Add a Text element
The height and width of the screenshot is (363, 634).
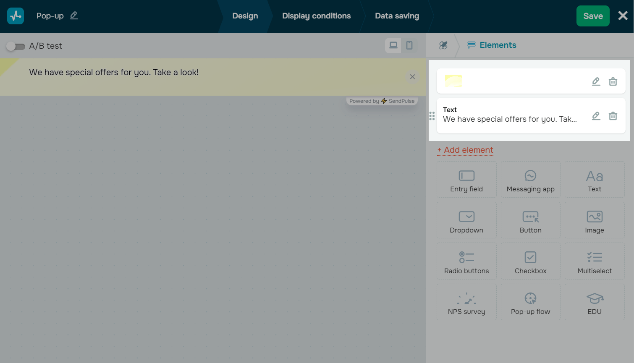point(595,180)
